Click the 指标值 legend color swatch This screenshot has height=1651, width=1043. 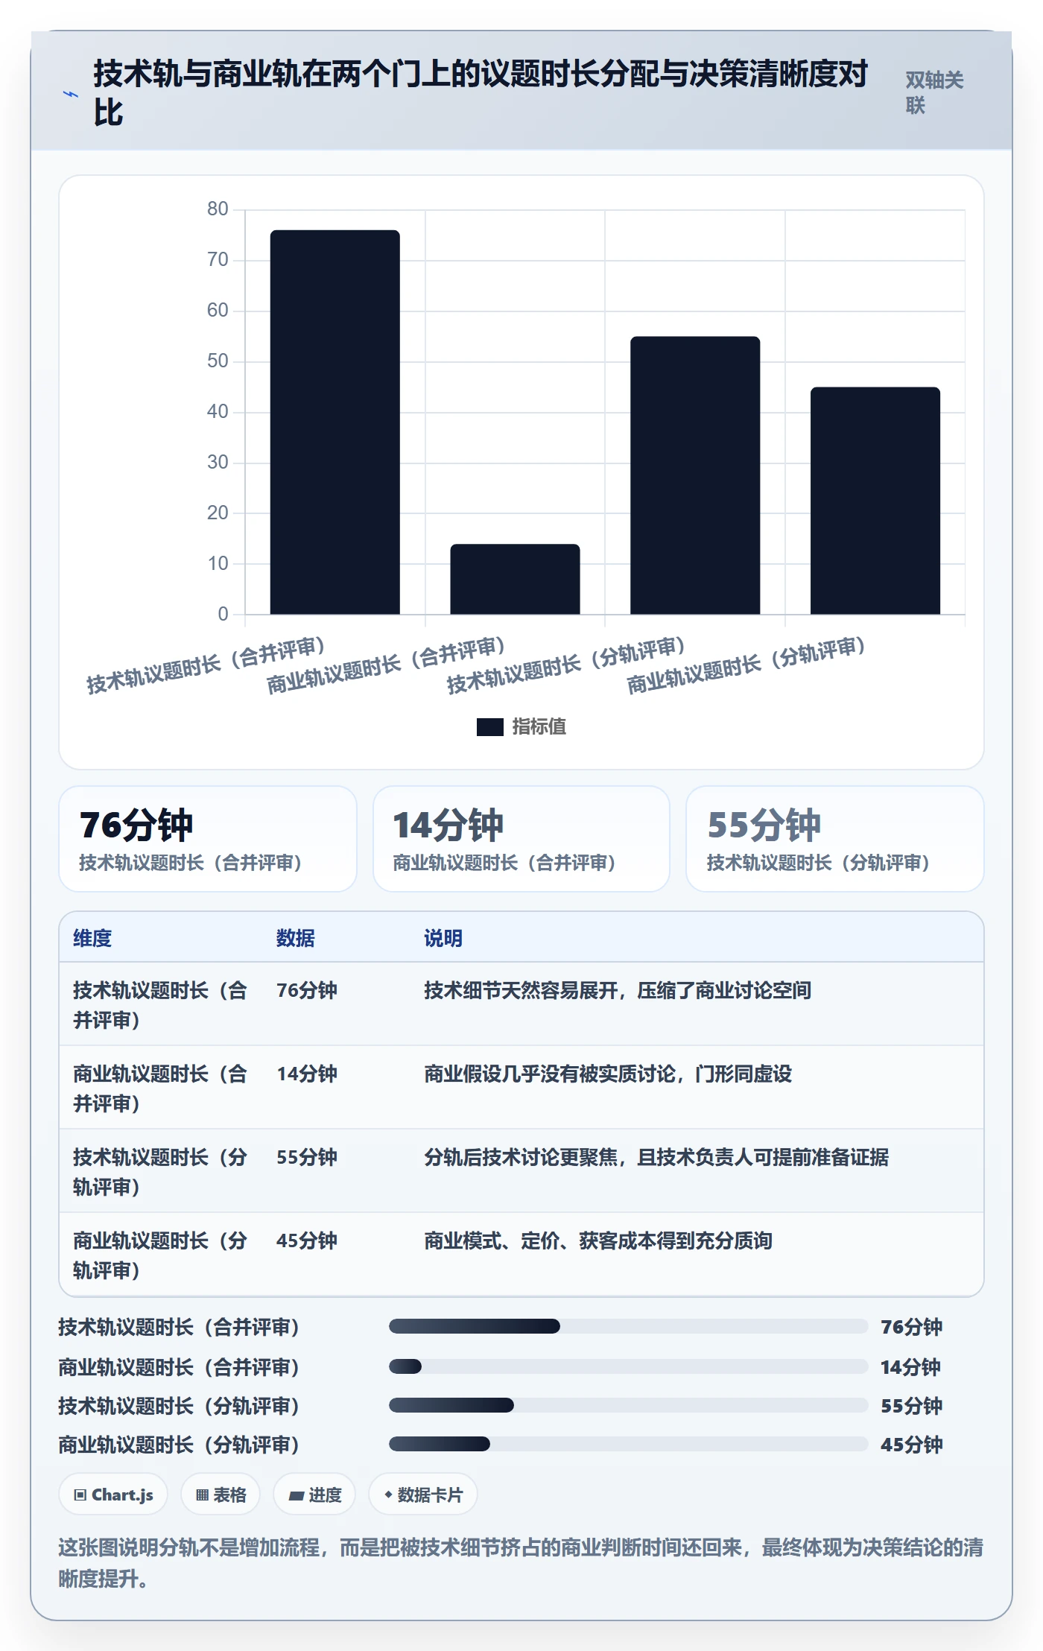489,726
